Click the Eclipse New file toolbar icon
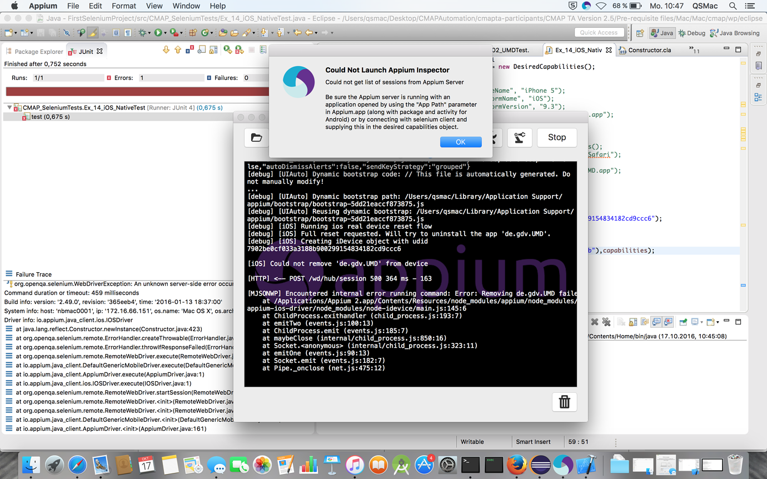Image resolution: width=767 pixels, height=479 pixels. coord(8,33)
